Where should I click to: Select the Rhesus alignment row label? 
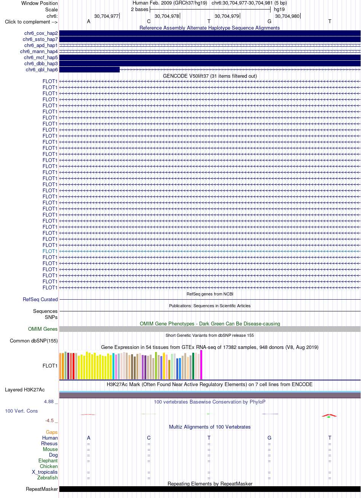tap(49, 444)
